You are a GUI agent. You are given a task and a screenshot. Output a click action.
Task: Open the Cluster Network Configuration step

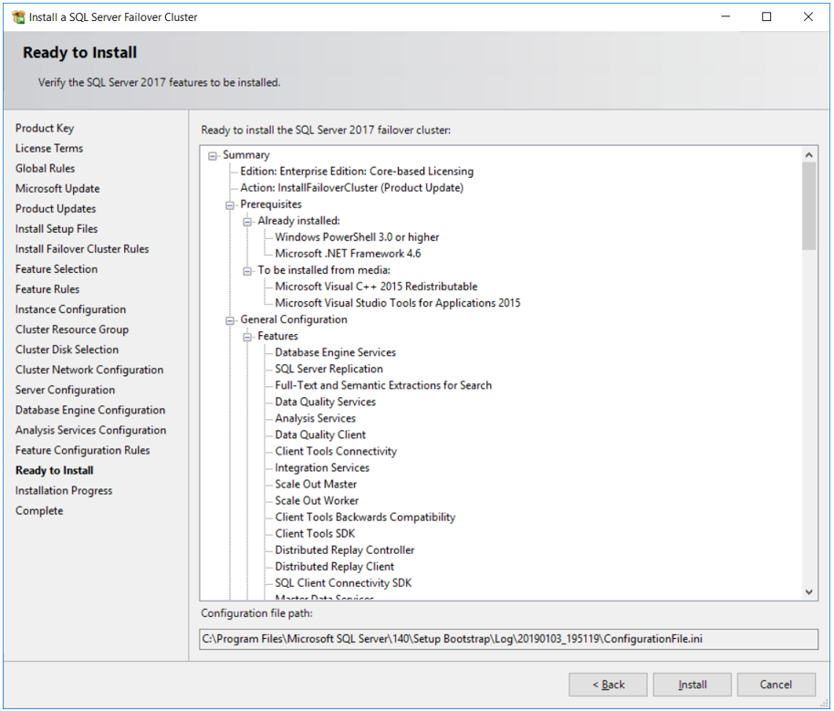(89, 370)
